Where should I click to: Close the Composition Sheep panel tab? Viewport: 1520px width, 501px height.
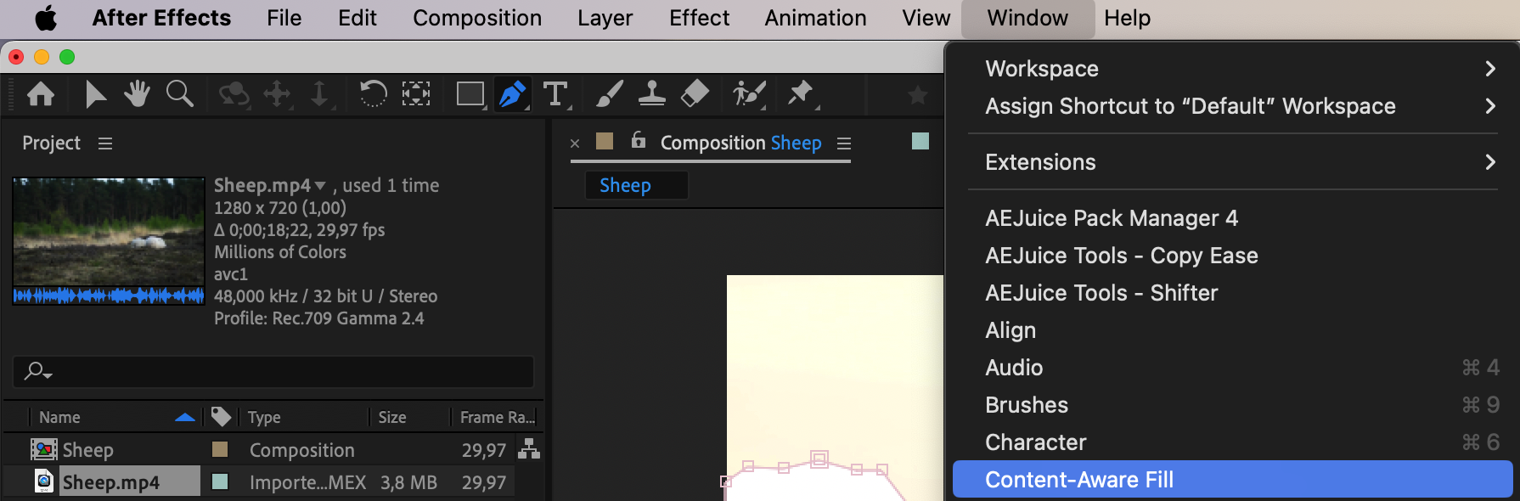click(x=575, y=144)
